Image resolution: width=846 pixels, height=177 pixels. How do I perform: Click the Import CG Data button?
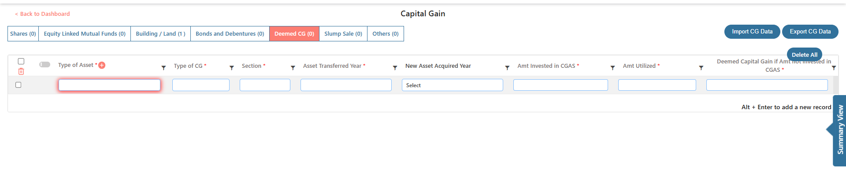tap(752, 32)
